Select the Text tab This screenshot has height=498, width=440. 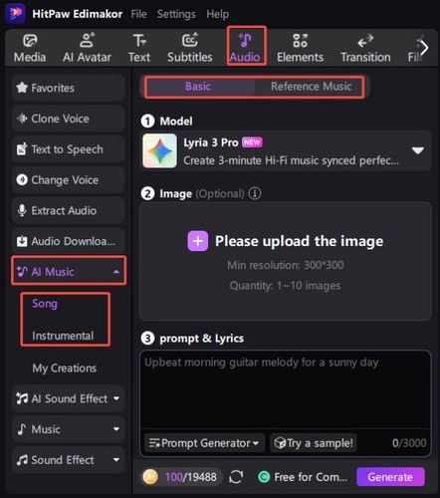coord(139,49)
